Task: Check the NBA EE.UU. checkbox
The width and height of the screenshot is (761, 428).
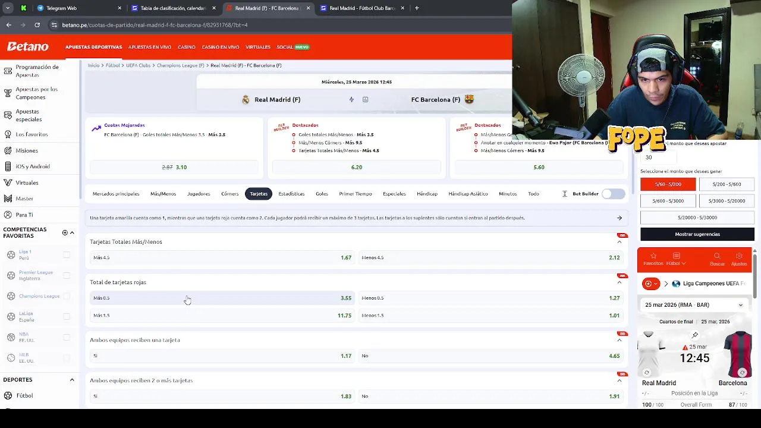Action: [x=67, y=337]
